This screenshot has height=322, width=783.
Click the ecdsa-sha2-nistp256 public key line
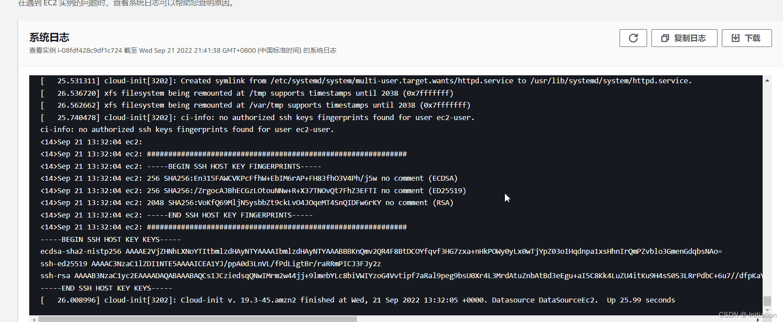coord(381,251)
